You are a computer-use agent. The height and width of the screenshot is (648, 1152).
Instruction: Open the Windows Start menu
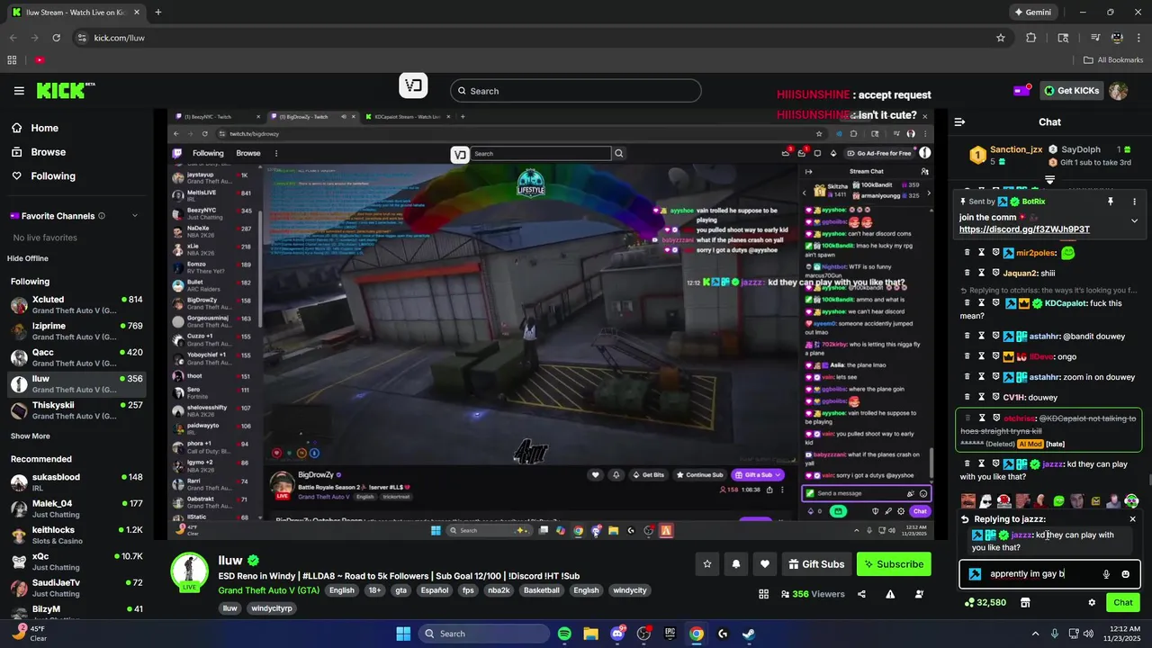coord(403,634)
